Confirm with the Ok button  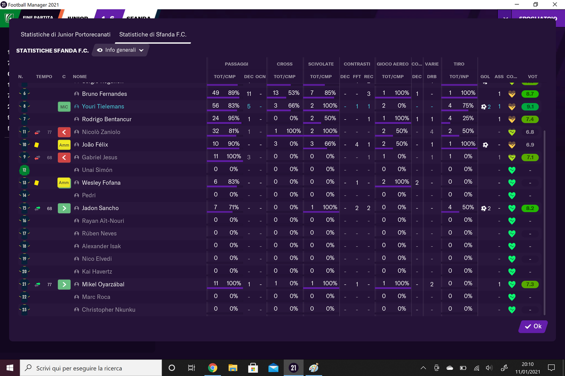(x=533, y=327)
